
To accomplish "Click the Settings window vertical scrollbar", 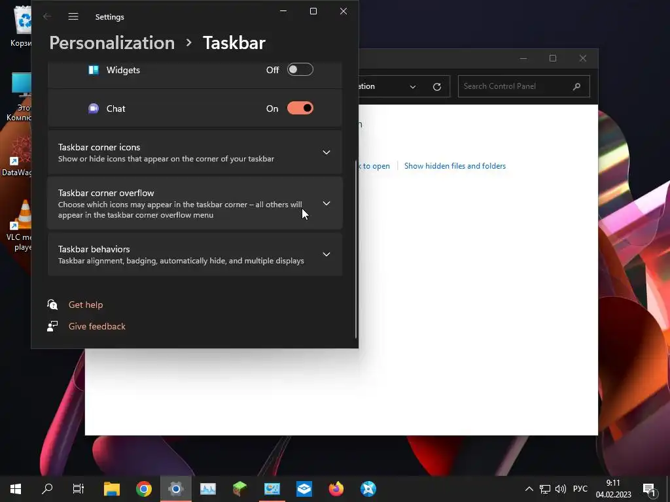I will click(356, 249).
